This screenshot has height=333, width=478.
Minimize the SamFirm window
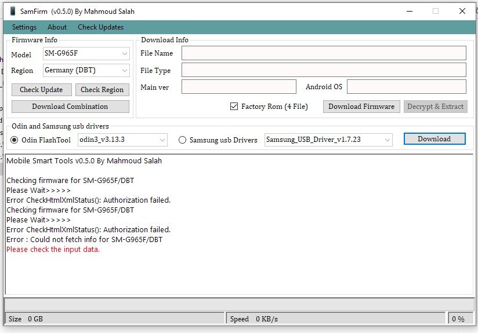coord(410,11)
